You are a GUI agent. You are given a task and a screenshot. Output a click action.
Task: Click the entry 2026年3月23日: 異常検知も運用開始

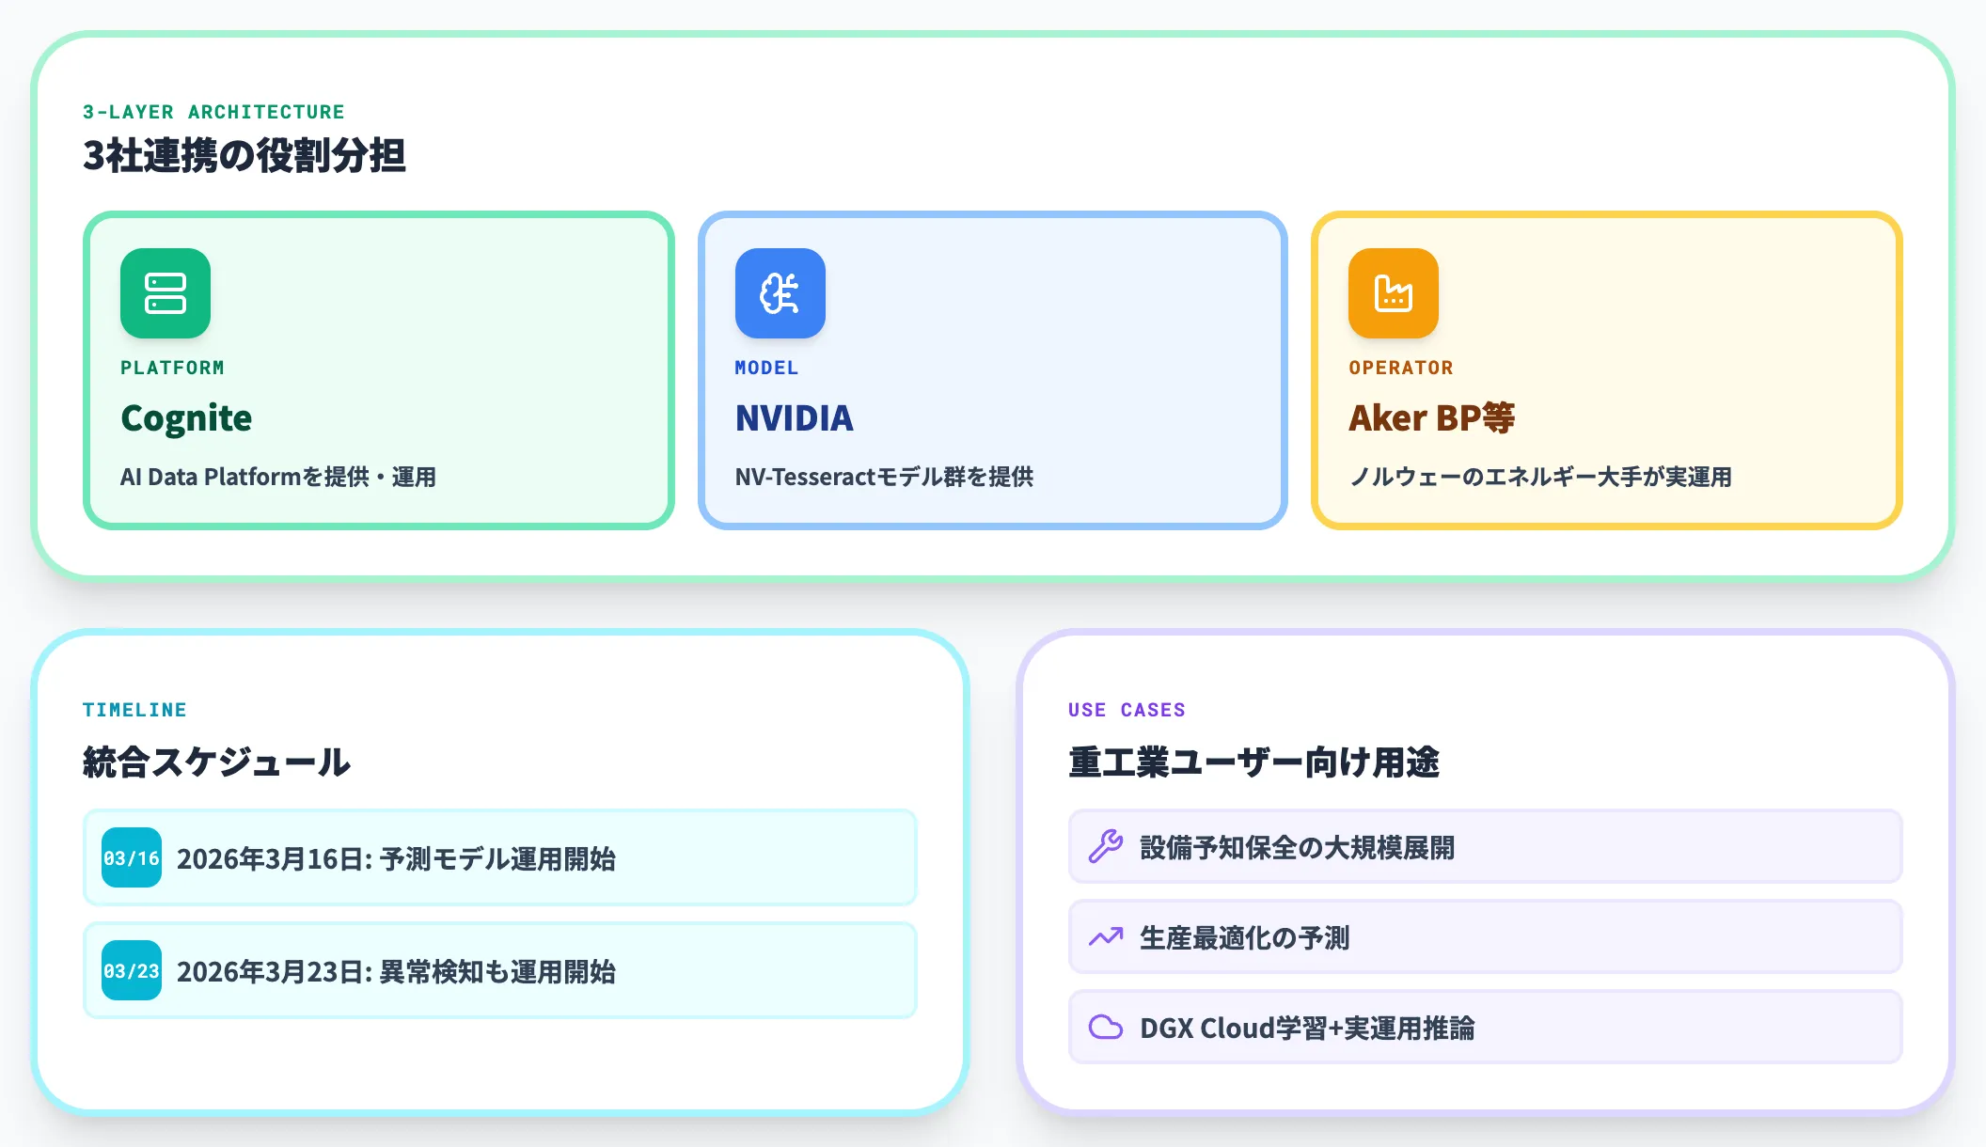click(x=500, y=970)
